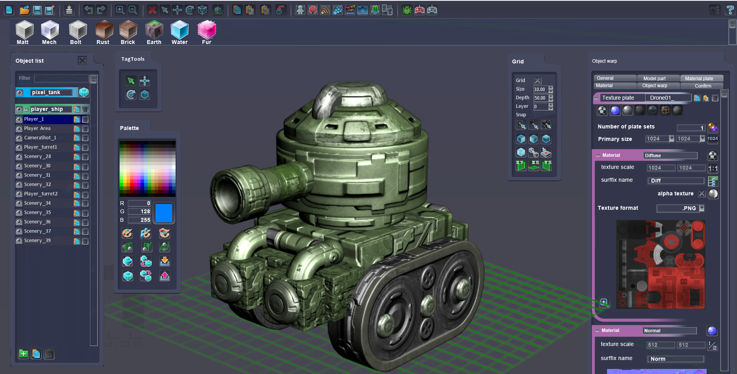Image resolution: width=737 pixels, height=374 pixels.
Task: Switch to the Model part tab
Action: (654, 78)
